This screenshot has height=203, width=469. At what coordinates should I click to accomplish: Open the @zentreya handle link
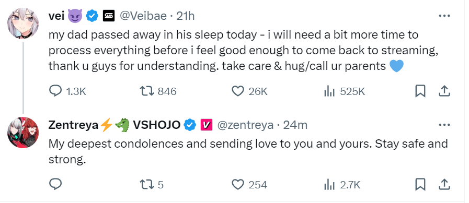245,125
